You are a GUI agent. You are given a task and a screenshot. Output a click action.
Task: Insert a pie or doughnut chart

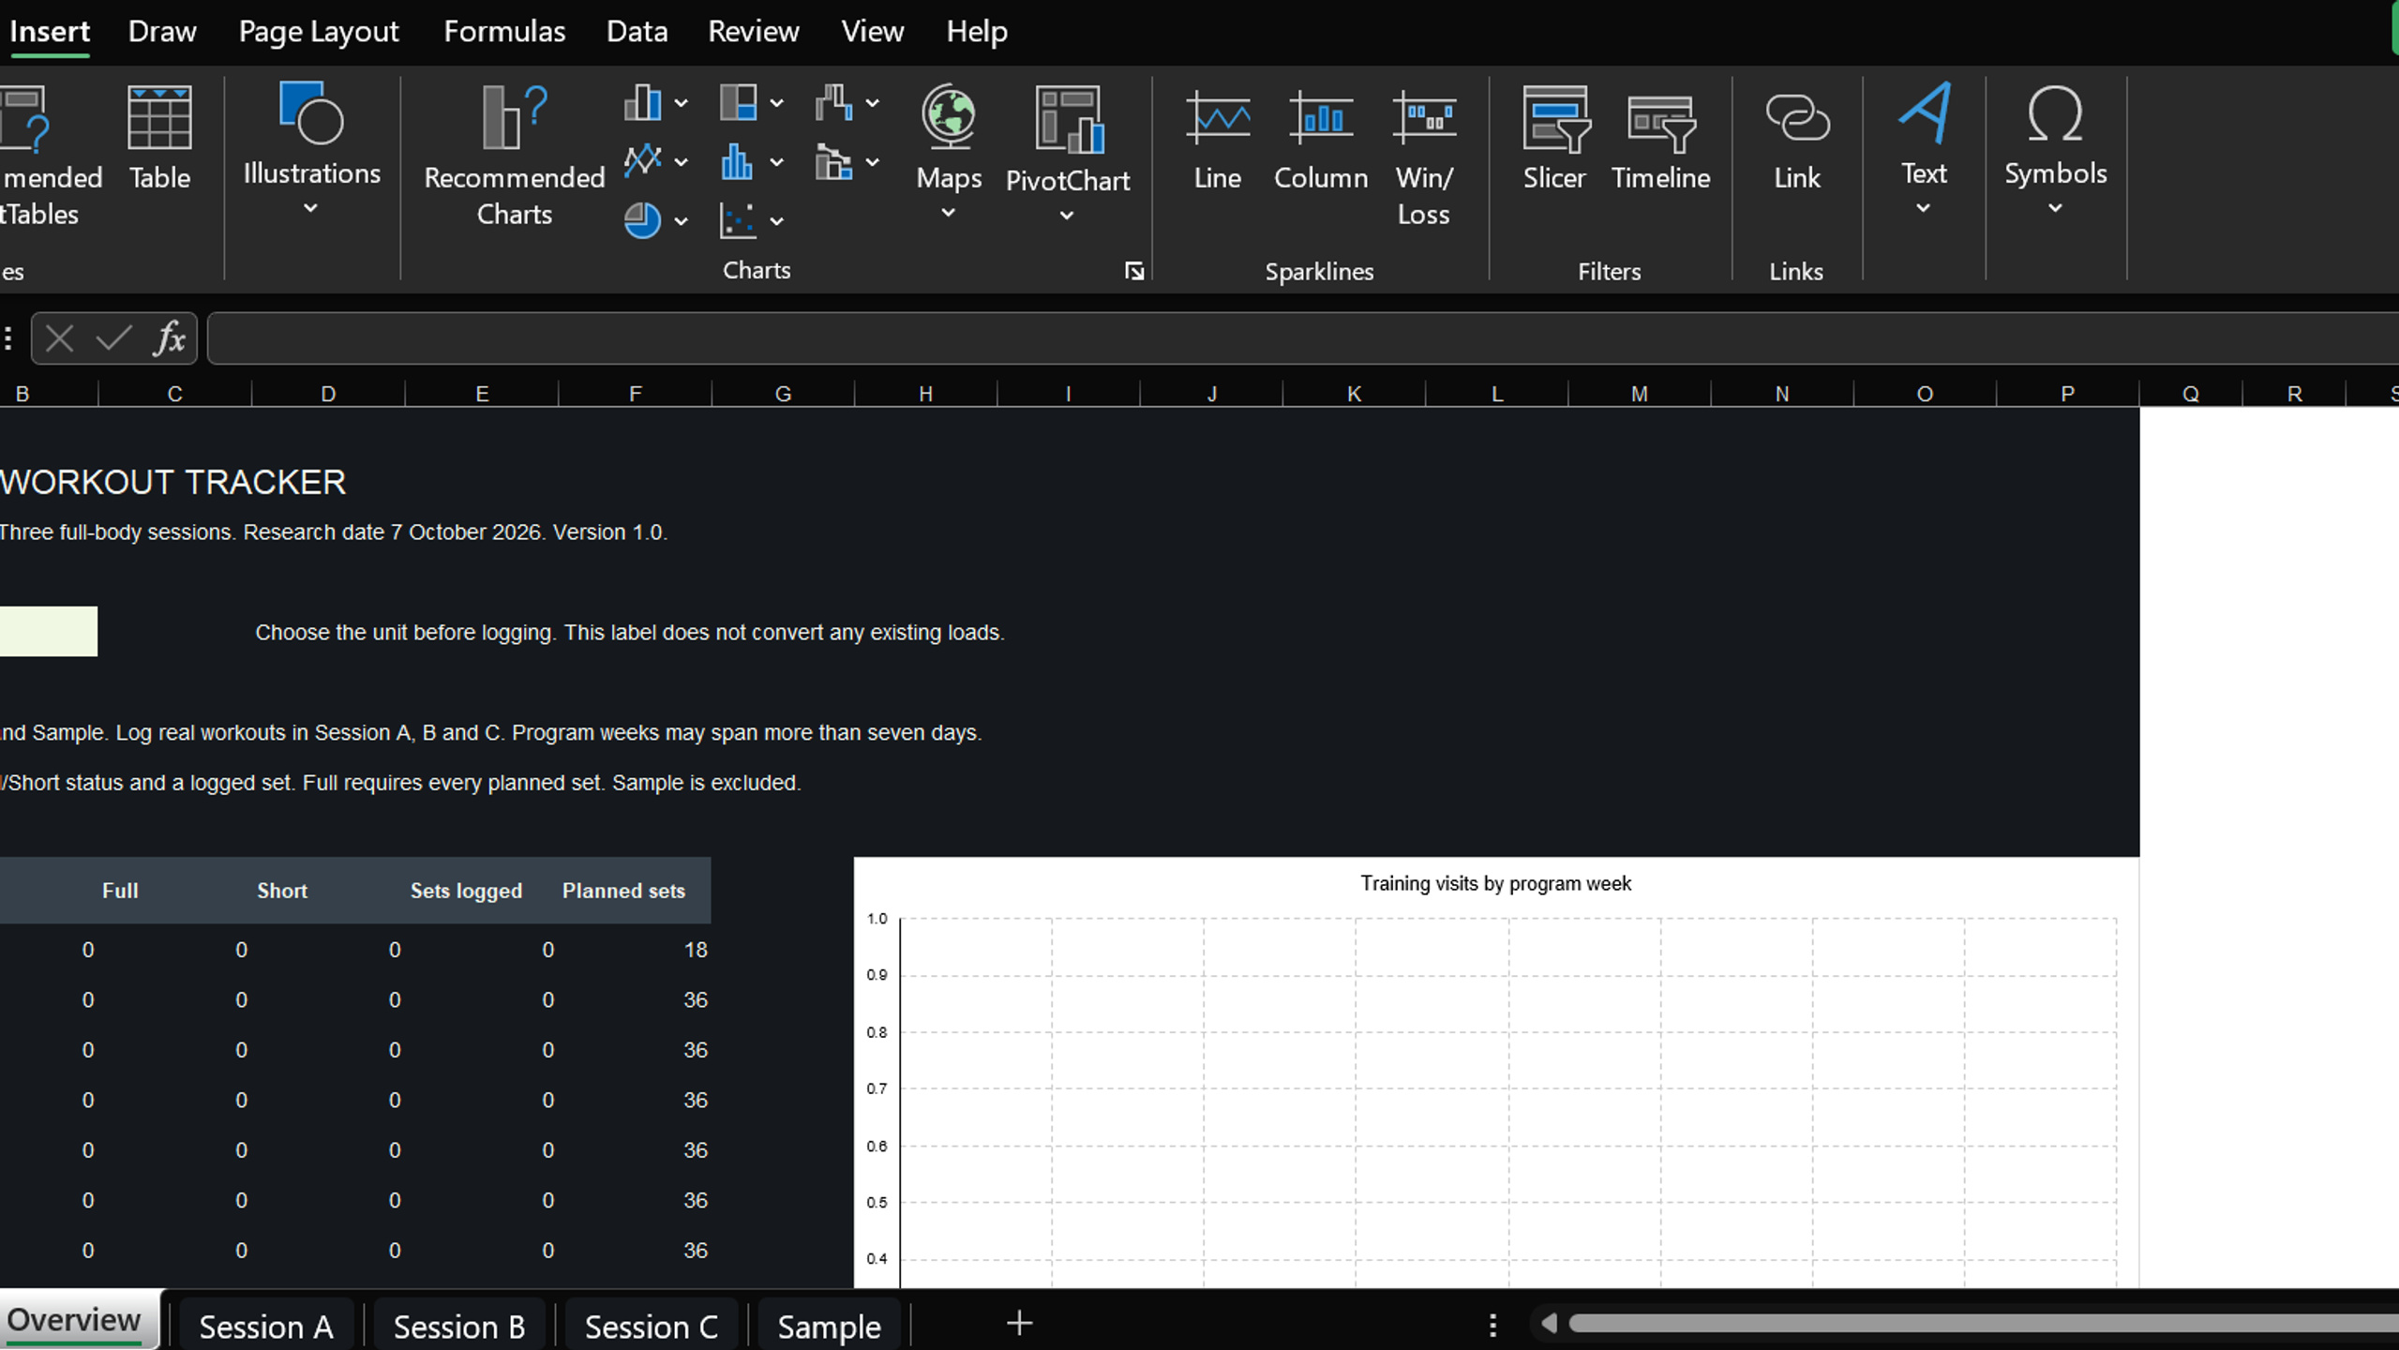click(643, 220)
